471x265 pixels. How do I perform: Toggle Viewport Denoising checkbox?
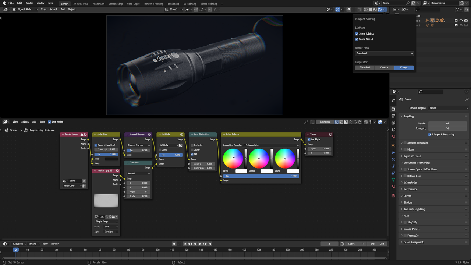430,135
